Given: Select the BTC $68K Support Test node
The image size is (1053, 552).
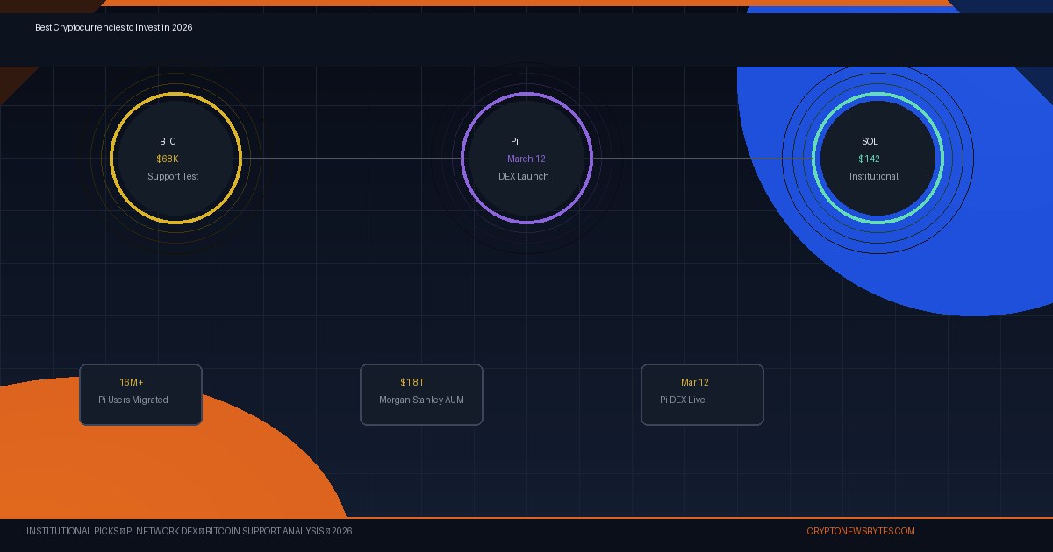Looking at the screenshot, I should point(175,159).
